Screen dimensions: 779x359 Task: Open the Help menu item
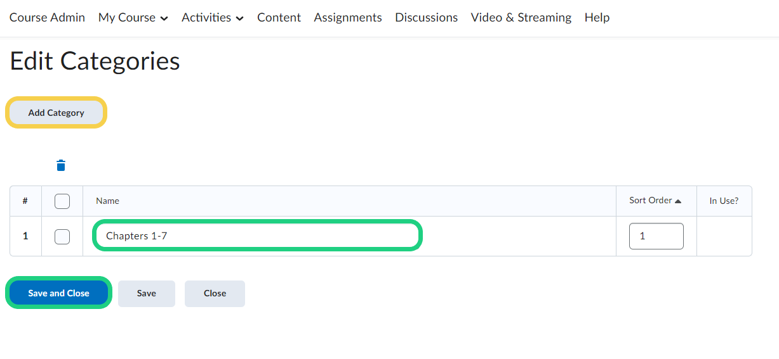tap(597, 18)
